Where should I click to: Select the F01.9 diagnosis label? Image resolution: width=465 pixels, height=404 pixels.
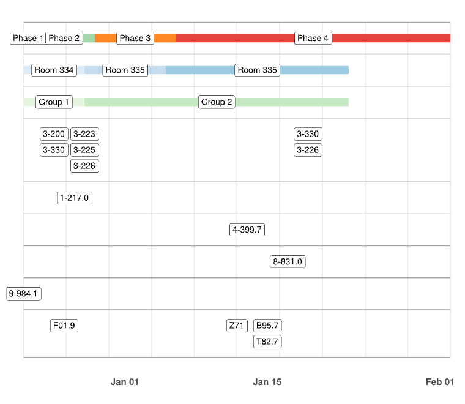[64, 326]
